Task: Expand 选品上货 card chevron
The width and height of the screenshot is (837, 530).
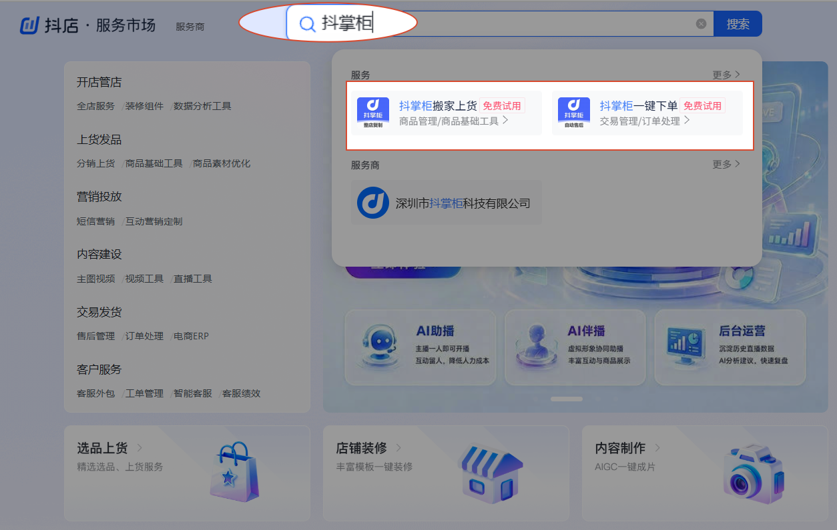Action: coord(139,448)
